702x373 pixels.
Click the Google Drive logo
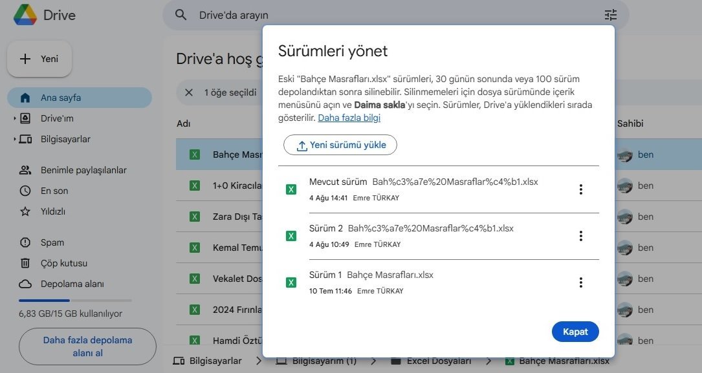click(25, 15)
